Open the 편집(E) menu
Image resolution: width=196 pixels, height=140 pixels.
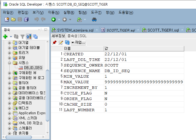(23, 13)
